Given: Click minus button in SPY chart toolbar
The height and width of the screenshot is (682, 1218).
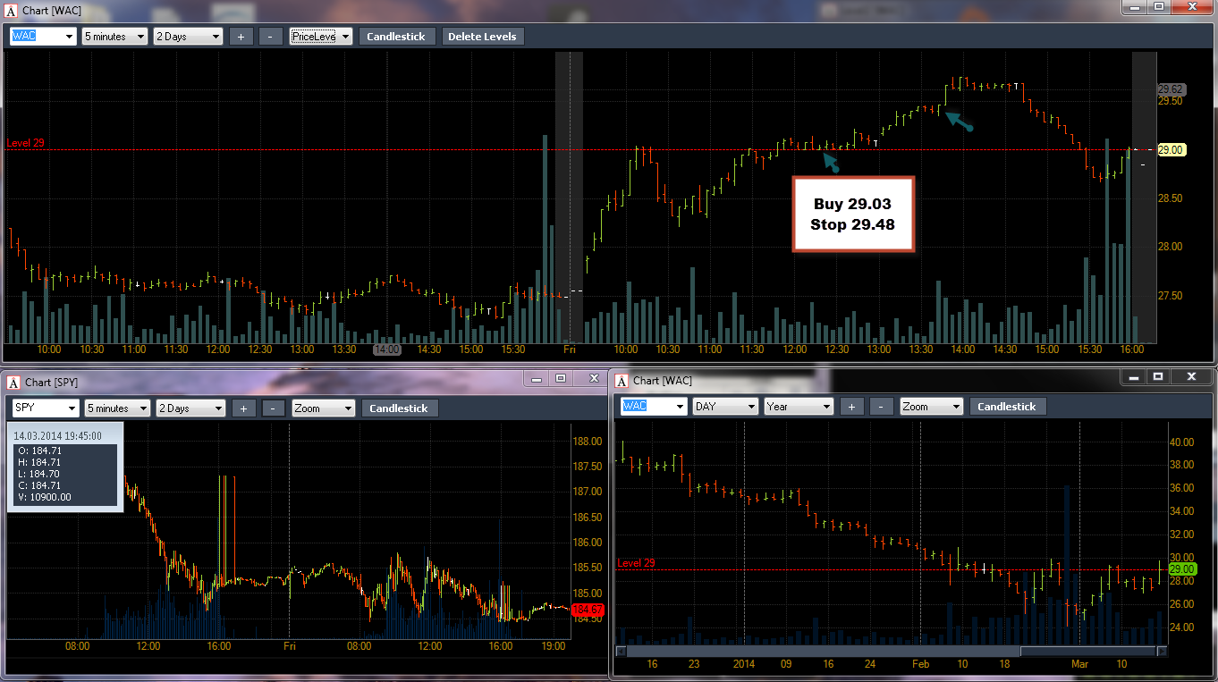Looking at the screenshot, I should pos(274,408).
